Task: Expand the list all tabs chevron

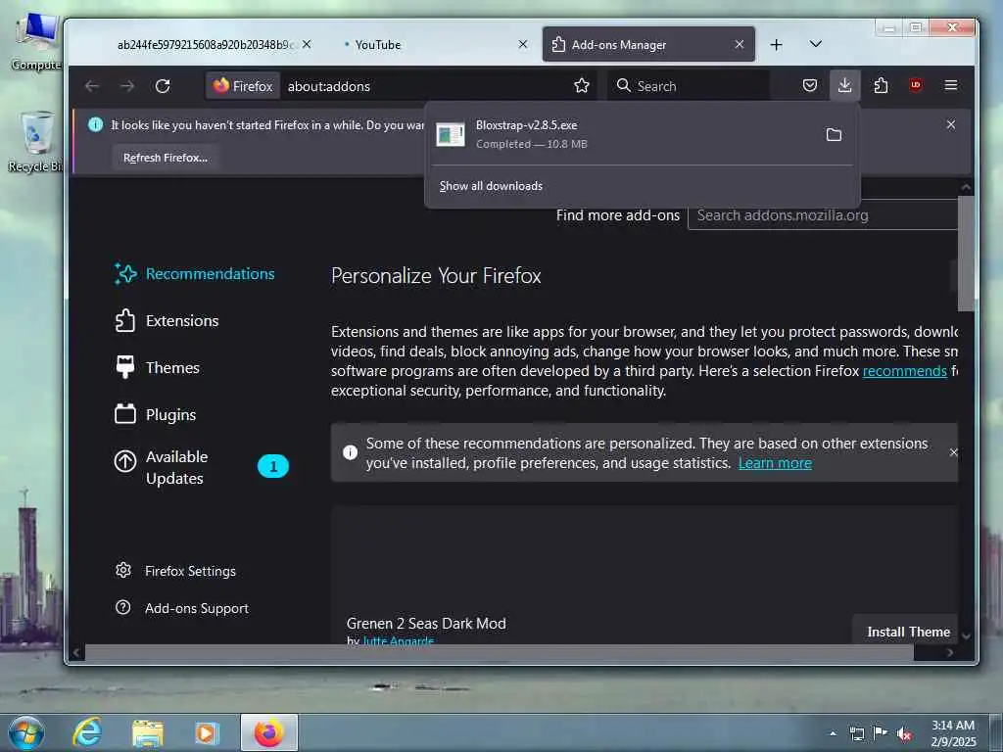Action: 816,44
